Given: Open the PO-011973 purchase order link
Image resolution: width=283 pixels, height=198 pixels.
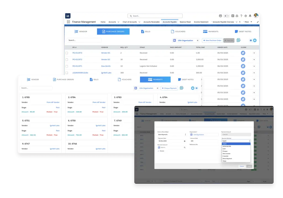Looking at the screenshot, I should pyautogui.click(x=77, y=53).
